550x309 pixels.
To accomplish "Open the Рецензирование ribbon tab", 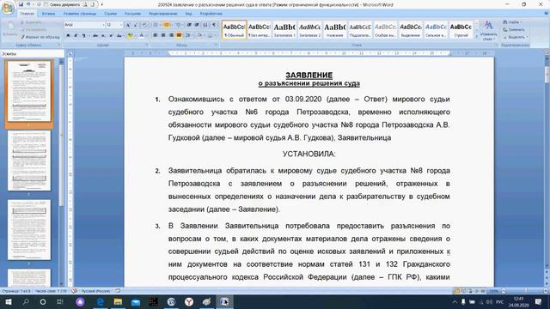I will click(x=162, y=14).
